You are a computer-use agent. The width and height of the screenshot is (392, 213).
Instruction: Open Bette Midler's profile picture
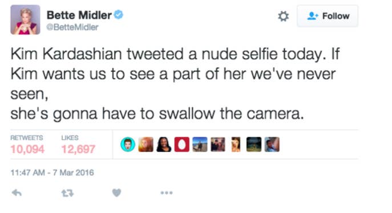[25, 20]
